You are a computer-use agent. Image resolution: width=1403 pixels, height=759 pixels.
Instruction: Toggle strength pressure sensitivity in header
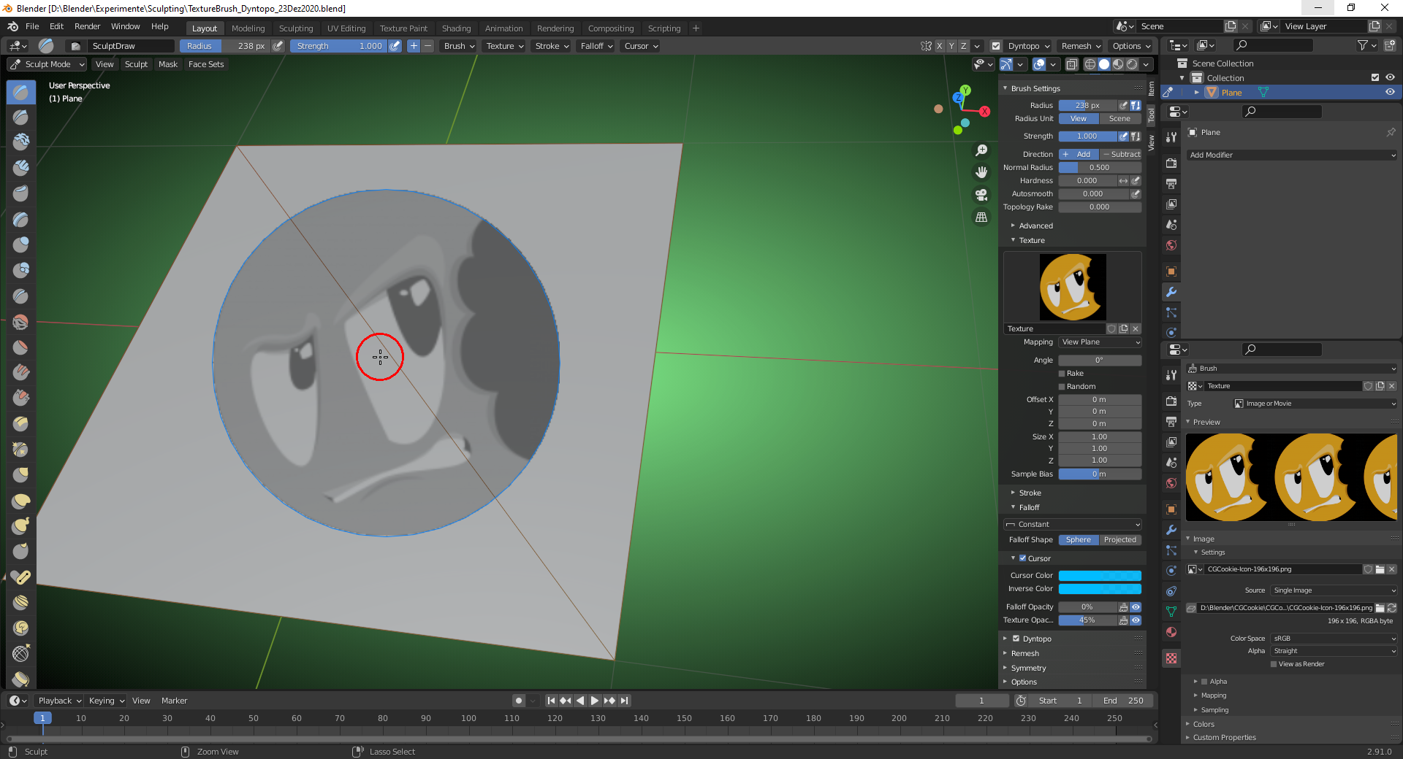[x=395, y=46]
